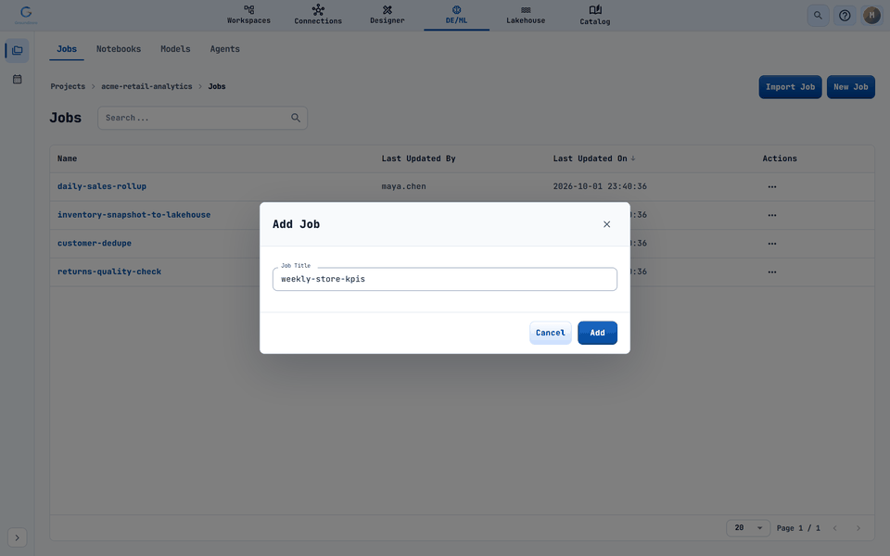Focus the Job Title input field
The width and height of the screenshot is (890, 556).
click(x=444, y=279)
